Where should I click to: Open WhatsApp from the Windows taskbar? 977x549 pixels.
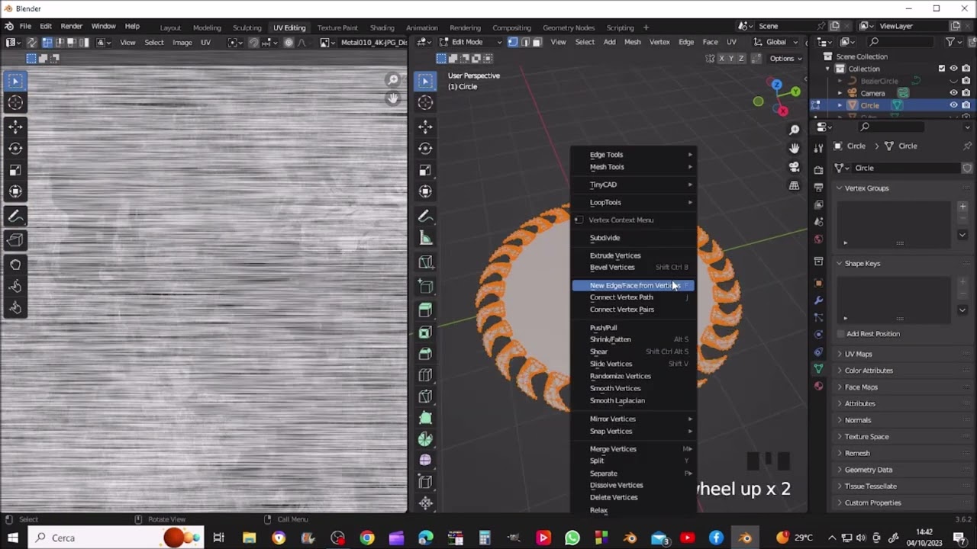(572, 538)
